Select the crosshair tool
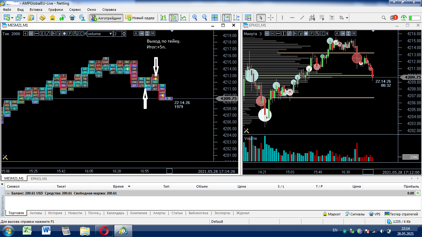The width and height of the screenshot is (422, 237). coord(271,18)
